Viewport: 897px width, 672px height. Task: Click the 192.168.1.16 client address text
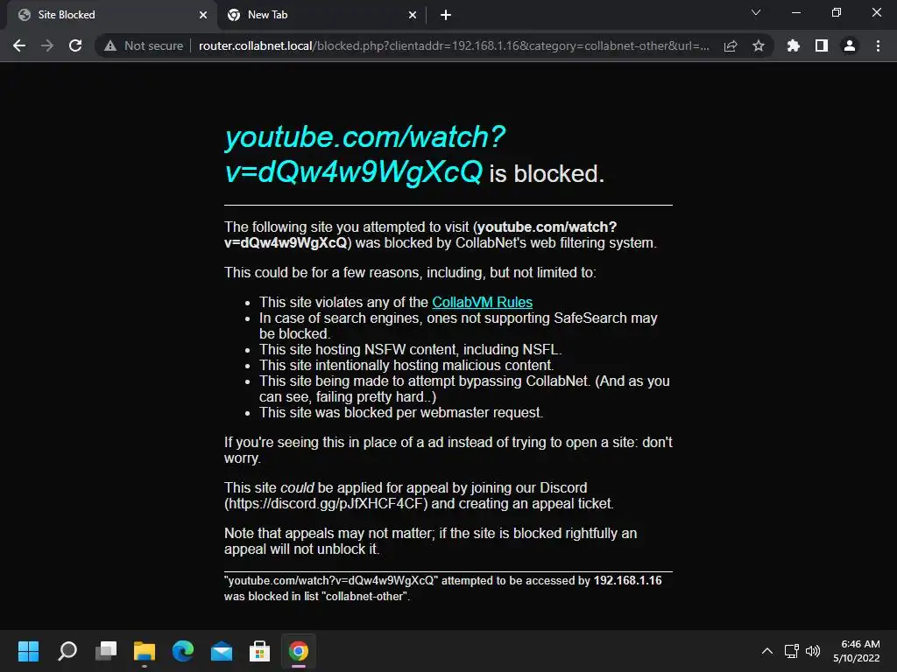click(x=627, y=581)
